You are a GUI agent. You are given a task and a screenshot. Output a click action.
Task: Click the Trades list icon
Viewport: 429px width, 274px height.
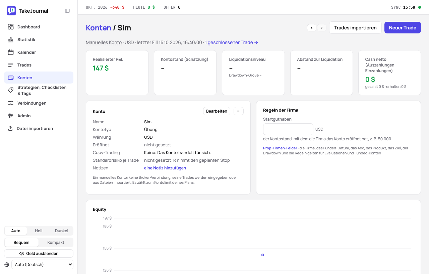point(11,65)
